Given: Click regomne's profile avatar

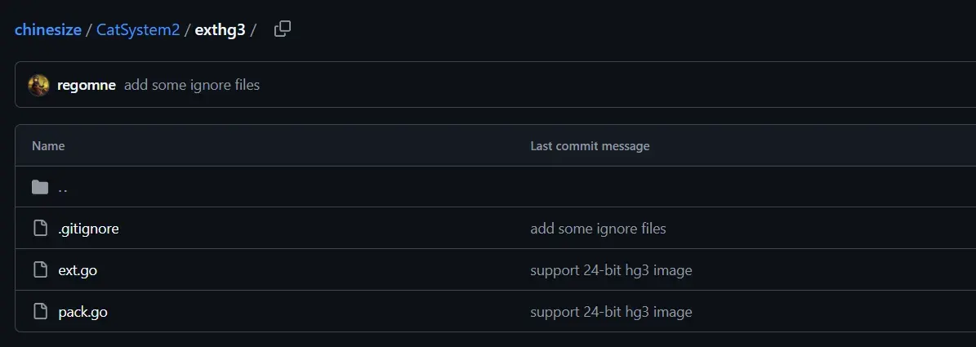Looking at the screenshot, I should coord(38,85).
